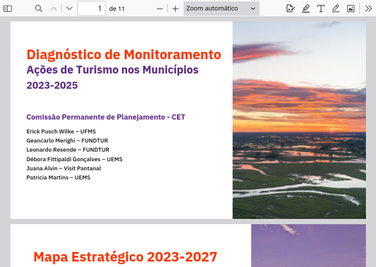Click the Pantanal sunset photo
This screenshot has width=376, height=267.
[x=299, y=120]
